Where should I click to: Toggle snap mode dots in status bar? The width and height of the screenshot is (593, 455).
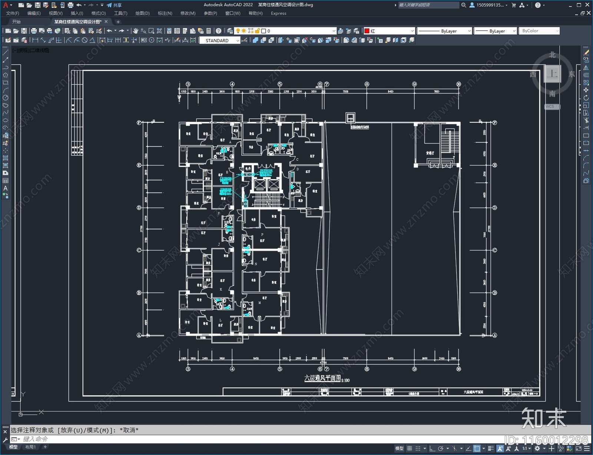(418, 448)
